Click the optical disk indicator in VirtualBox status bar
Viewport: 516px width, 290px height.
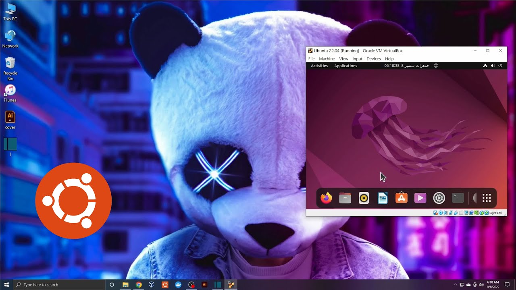[441, 213]
